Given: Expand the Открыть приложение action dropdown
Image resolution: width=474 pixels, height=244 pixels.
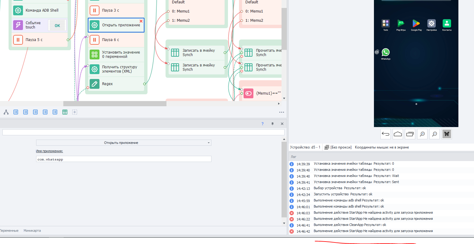Looking at the screenshot, I should (209, 143).
